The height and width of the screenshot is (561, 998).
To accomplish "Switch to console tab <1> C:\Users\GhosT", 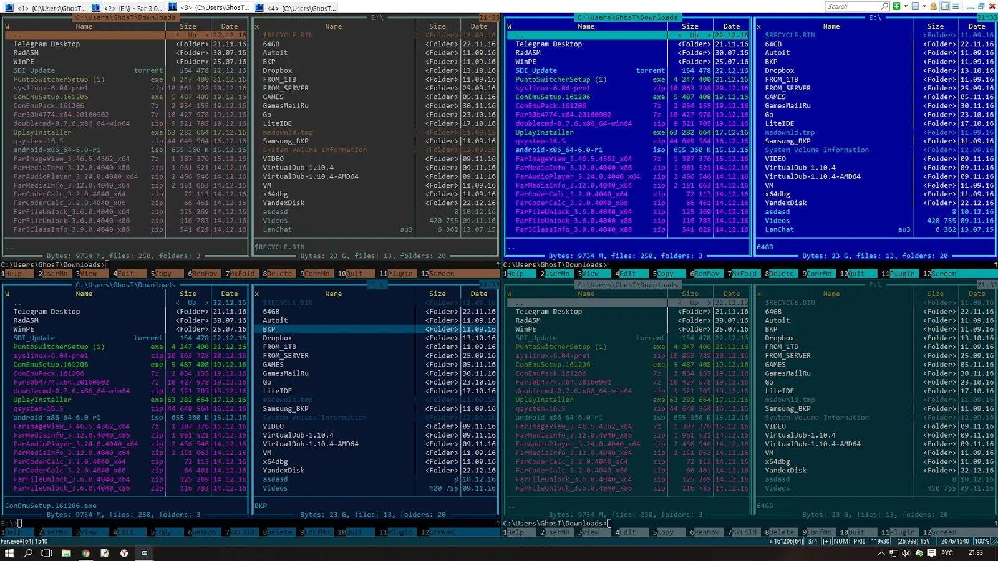I will [45, 7].
